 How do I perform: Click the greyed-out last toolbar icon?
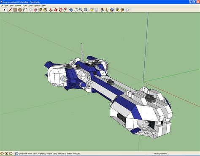tap(127, 10)
